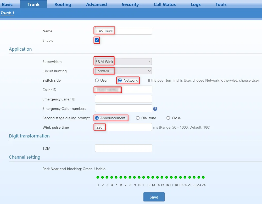Switch to the Routing tab
Viewport: 262px width, 204px height.
[x=63, y=4]
